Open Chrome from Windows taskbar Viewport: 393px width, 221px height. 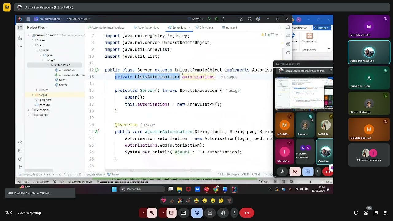pos(216,189)
